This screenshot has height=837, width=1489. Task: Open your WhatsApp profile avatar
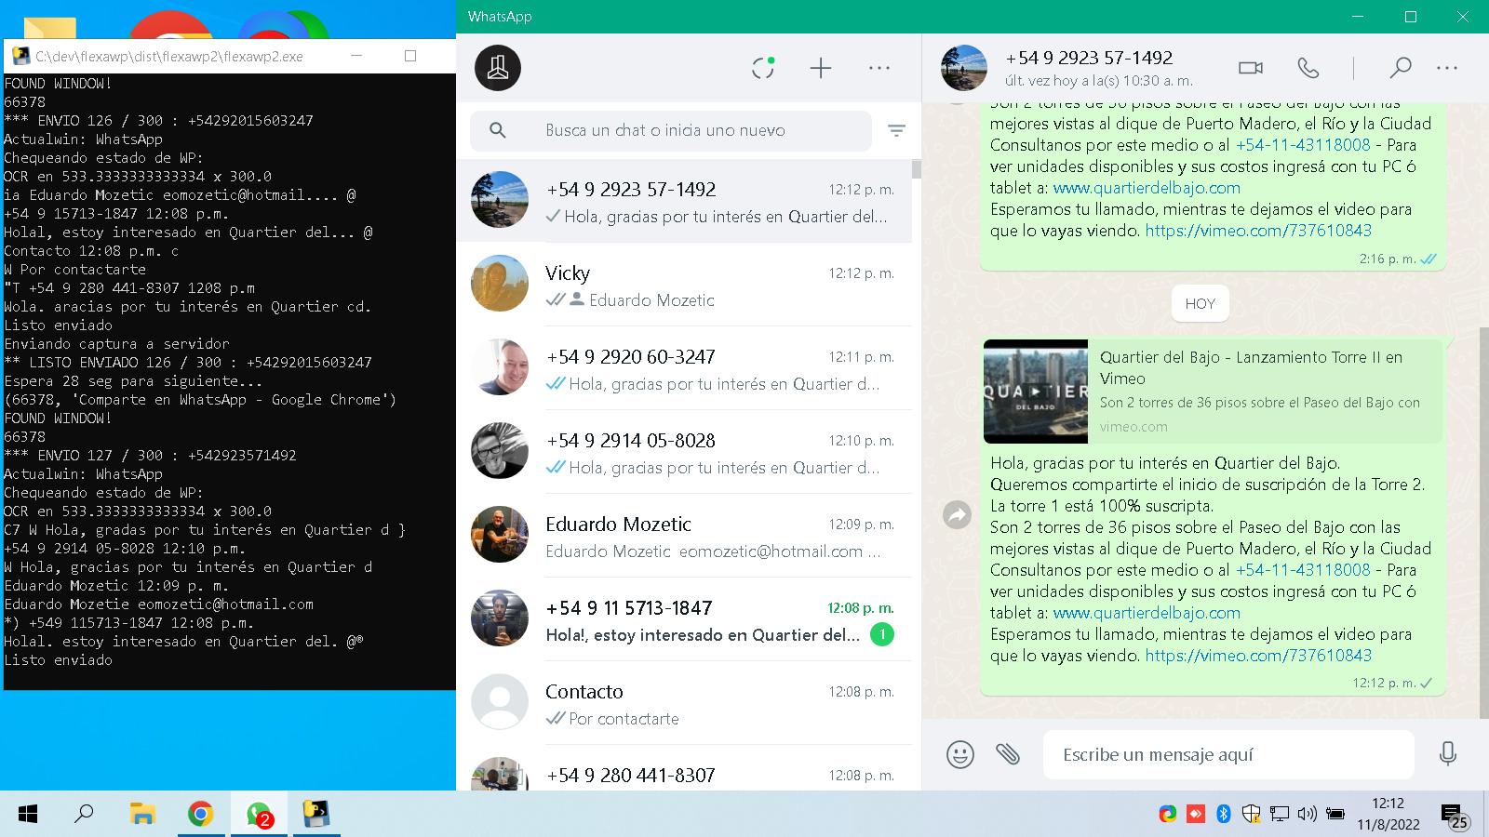(498, 68)
